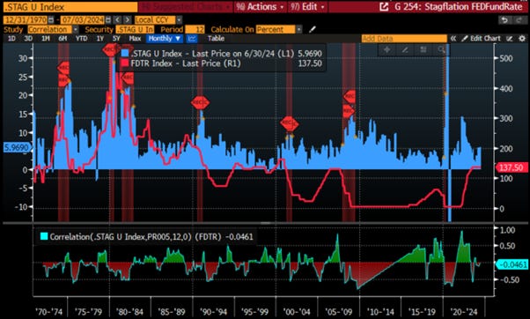Select the draw pencil in floating chart toolbar
530x319 pixels.
coord(405,49)
